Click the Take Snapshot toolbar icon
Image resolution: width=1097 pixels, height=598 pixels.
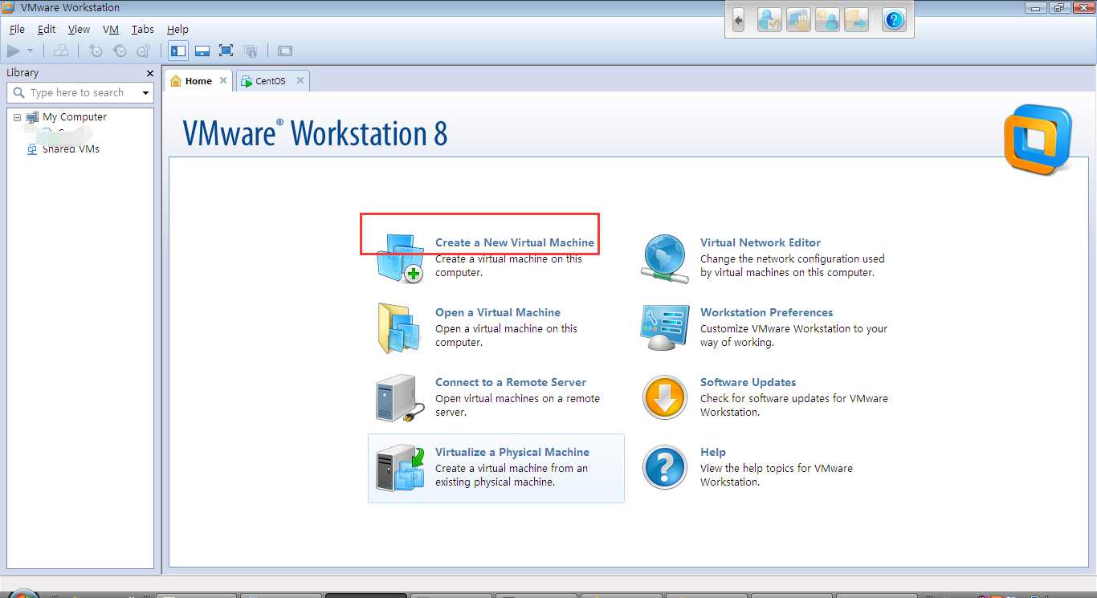click(96, 51)
